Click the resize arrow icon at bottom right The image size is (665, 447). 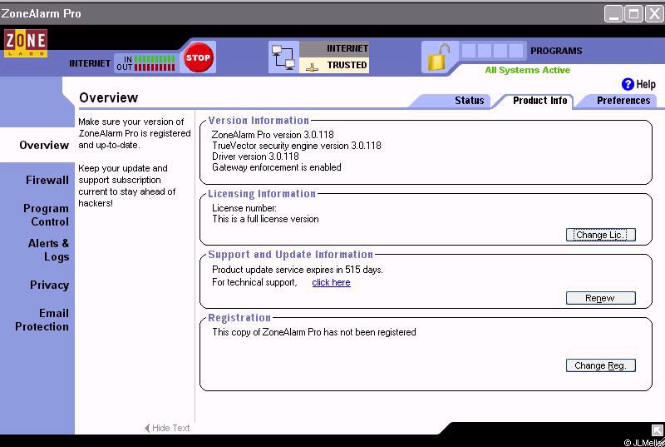[x=658, y=430]
